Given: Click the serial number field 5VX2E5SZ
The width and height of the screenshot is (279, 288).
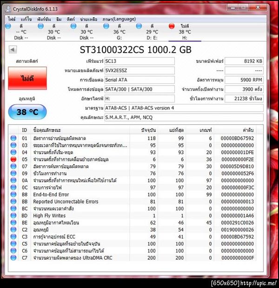Looking at the screenshot, I should 139,70.
